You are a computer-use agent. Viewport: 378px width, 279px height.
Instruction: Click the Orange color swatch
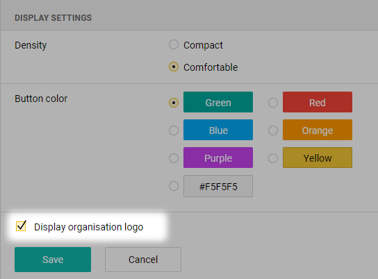[x=318, y=130]
